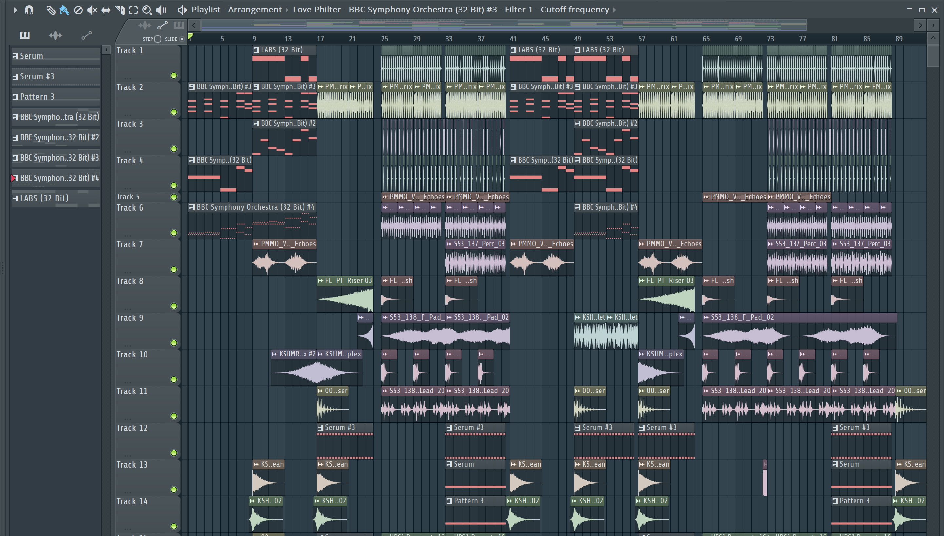Select the Zoom magnifier tool

tap(147, 10)
